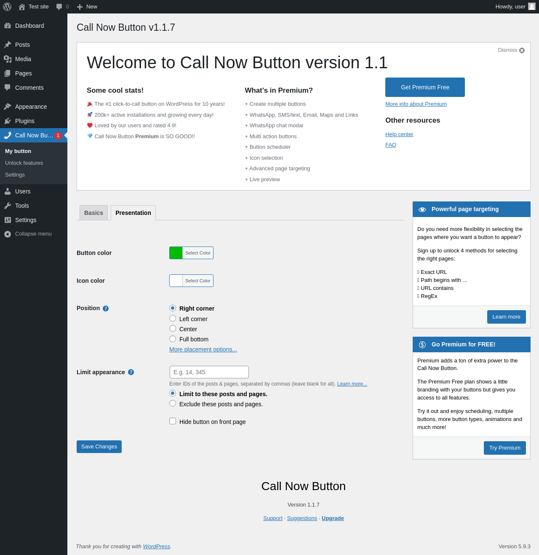Image resolution: width=539 pixels, height=555 pixels.
Task: Click the Dashboard gauge icon
Action: click(8, 26)
